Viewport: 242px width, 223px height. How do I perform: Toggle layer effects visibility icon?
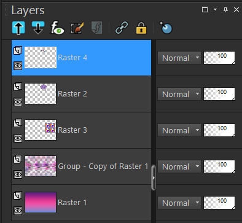click(57, 28)
